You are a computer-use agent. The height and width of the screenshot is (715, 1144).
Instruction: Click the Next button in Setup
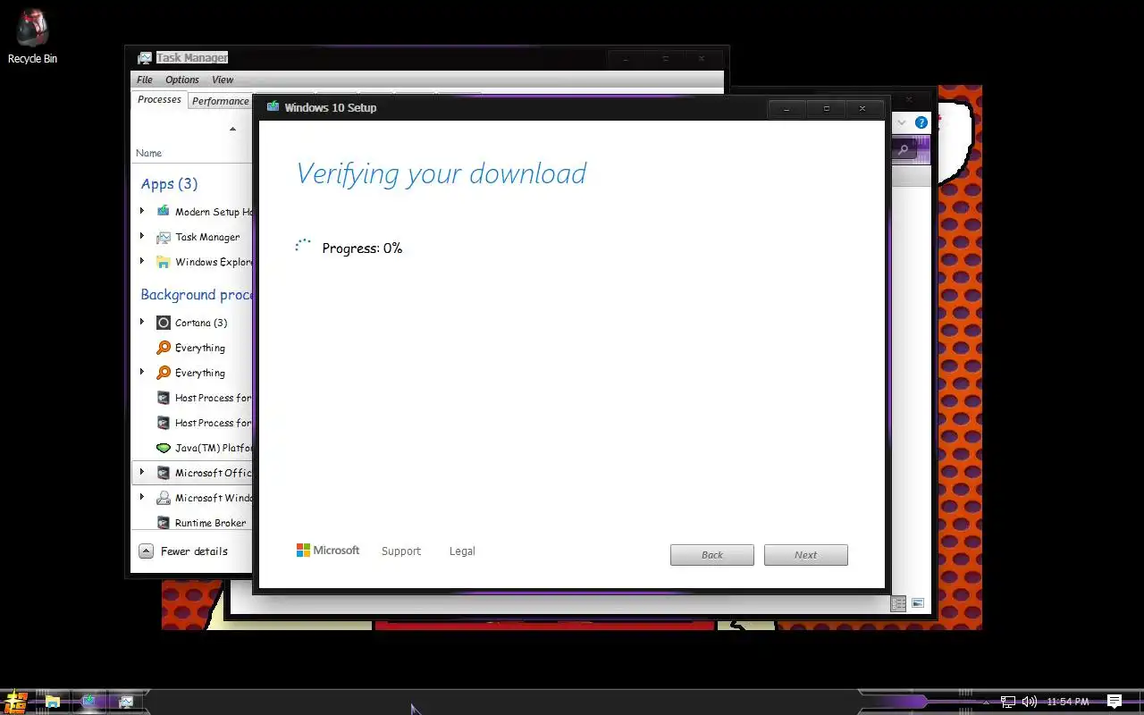click(806, 555)
